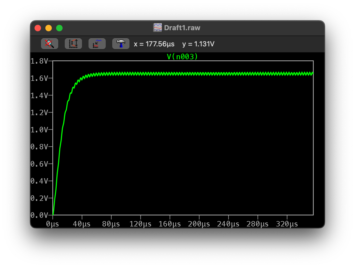Maximize the window with the green button
Screen dimensions: 355x268
coord(59,28)
